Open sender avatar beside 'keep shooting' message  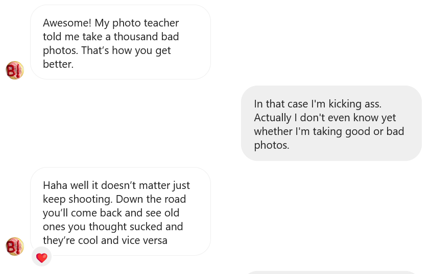pyautogui.click(x=15, y=246)
